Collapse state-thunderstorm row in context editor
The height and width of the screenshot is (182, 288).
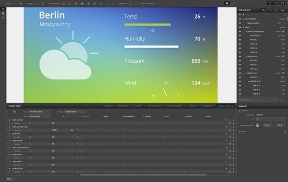click(x=10, y=148)
